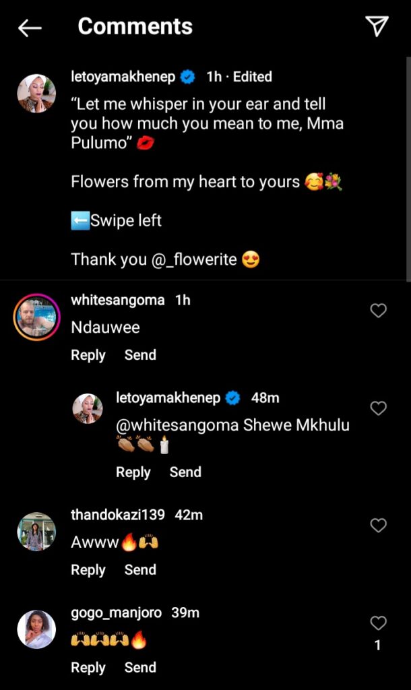This screenshot has width=411, height=690.
Task: Tap the back arrow icon
Action: pos(30,28)
